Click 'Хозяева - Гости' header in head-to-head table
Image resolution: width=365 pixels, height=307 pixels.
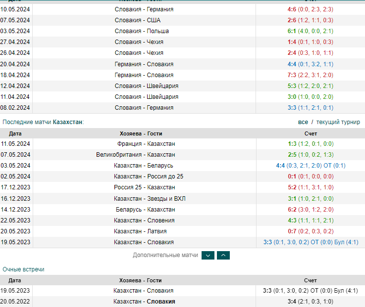(x=140, y=280)
